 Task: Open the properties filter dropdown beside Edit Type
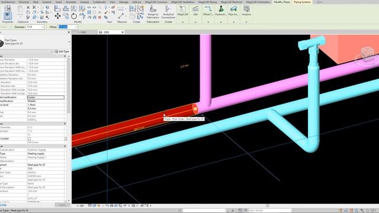[52, 51]
